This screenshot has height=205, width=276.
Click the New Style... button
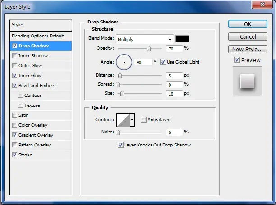coord(248,50)
